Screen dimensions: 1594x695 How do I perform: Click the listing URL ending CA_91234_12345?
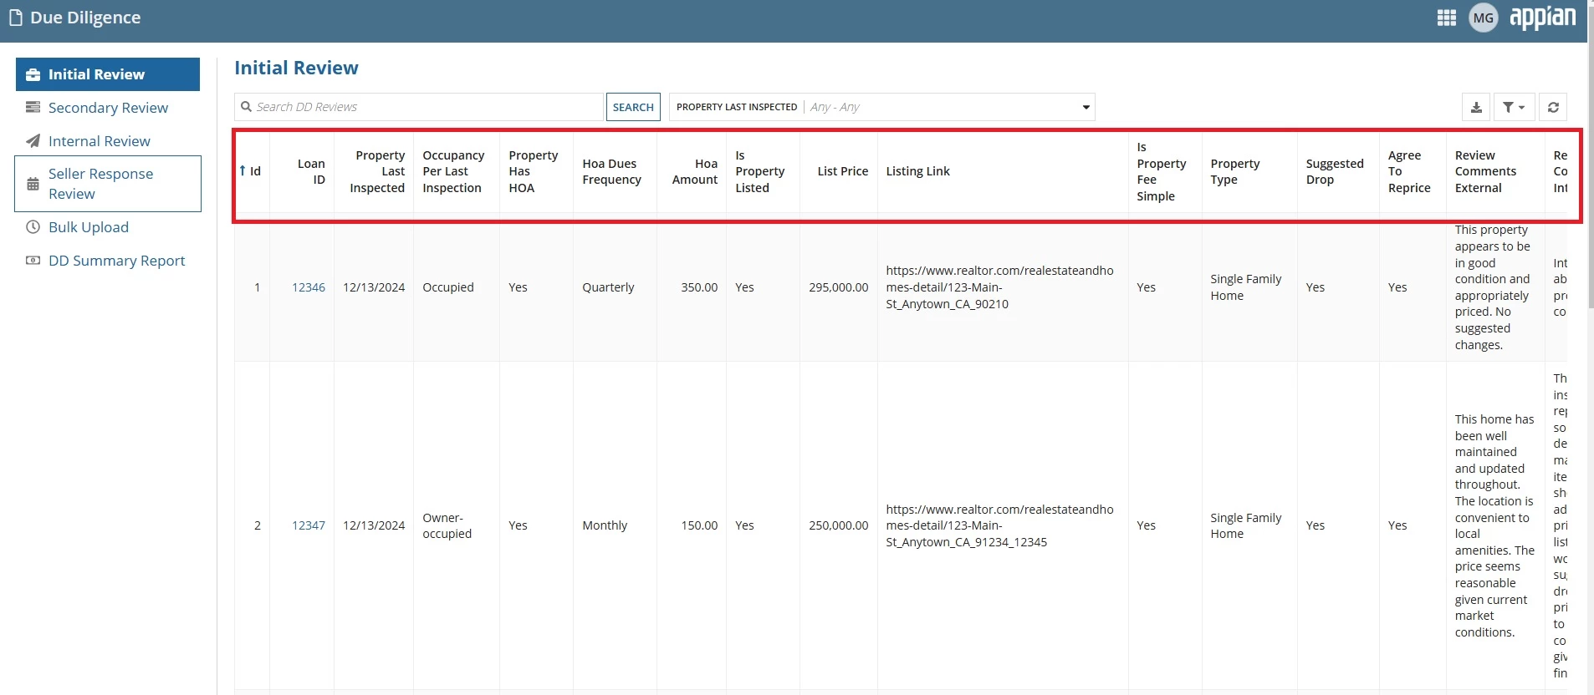click(x=999, y=525)
